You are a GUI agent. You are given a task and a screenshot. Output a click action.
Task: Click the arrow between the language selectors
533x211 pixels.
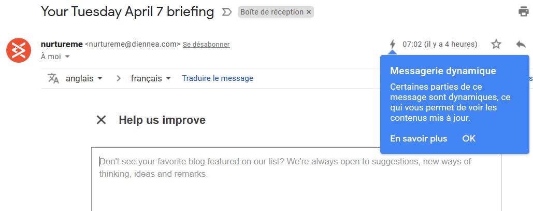(119, 78)
